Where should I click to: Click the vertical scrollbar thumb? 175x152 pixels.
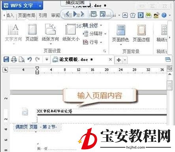[x=169, y=85]
